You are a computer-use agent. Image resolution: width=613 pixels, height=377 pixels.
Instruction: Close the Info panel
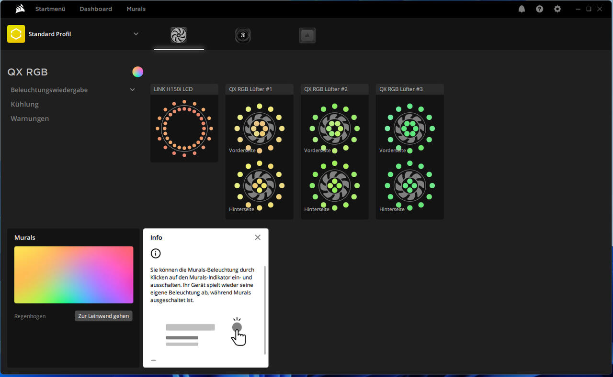258,237
